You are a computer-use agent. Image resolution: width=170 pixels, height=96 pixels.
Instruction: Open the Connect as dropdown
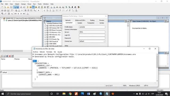[104, 41]
